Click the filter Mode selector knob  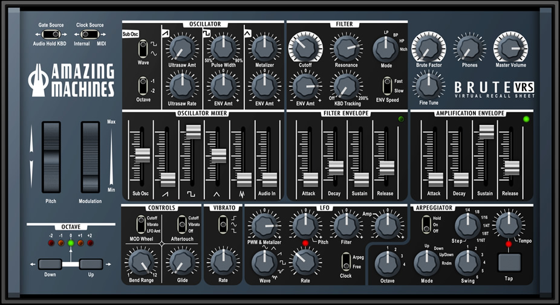386,49
